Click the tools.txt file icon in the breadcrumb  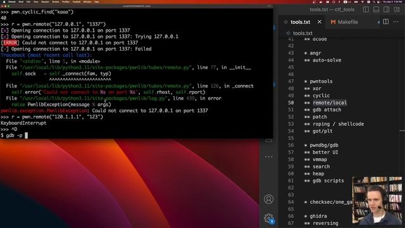point(289,33)
